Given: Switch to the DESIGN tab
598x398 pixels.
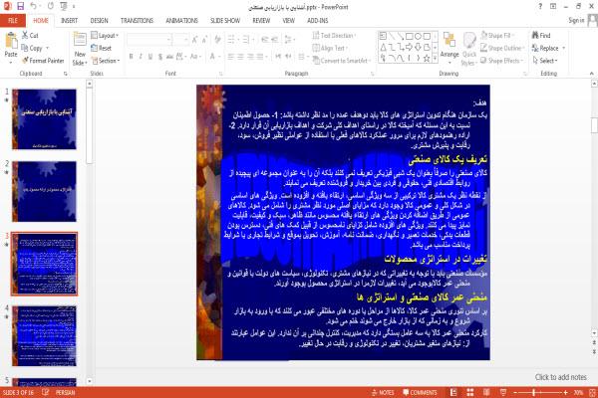Looking at the screenshot, I should point(99,21).
